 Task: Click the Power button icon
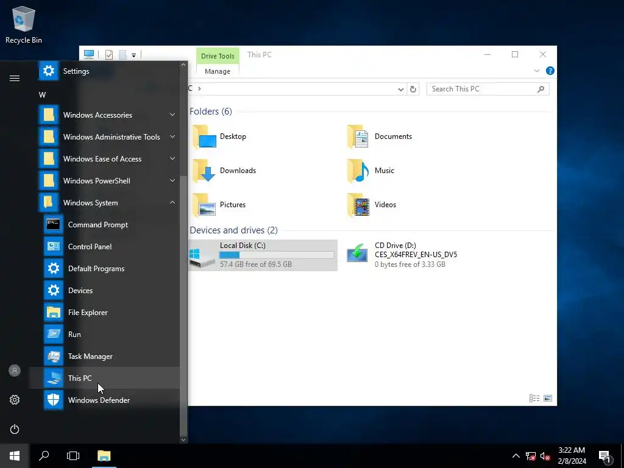click(15, 429)
